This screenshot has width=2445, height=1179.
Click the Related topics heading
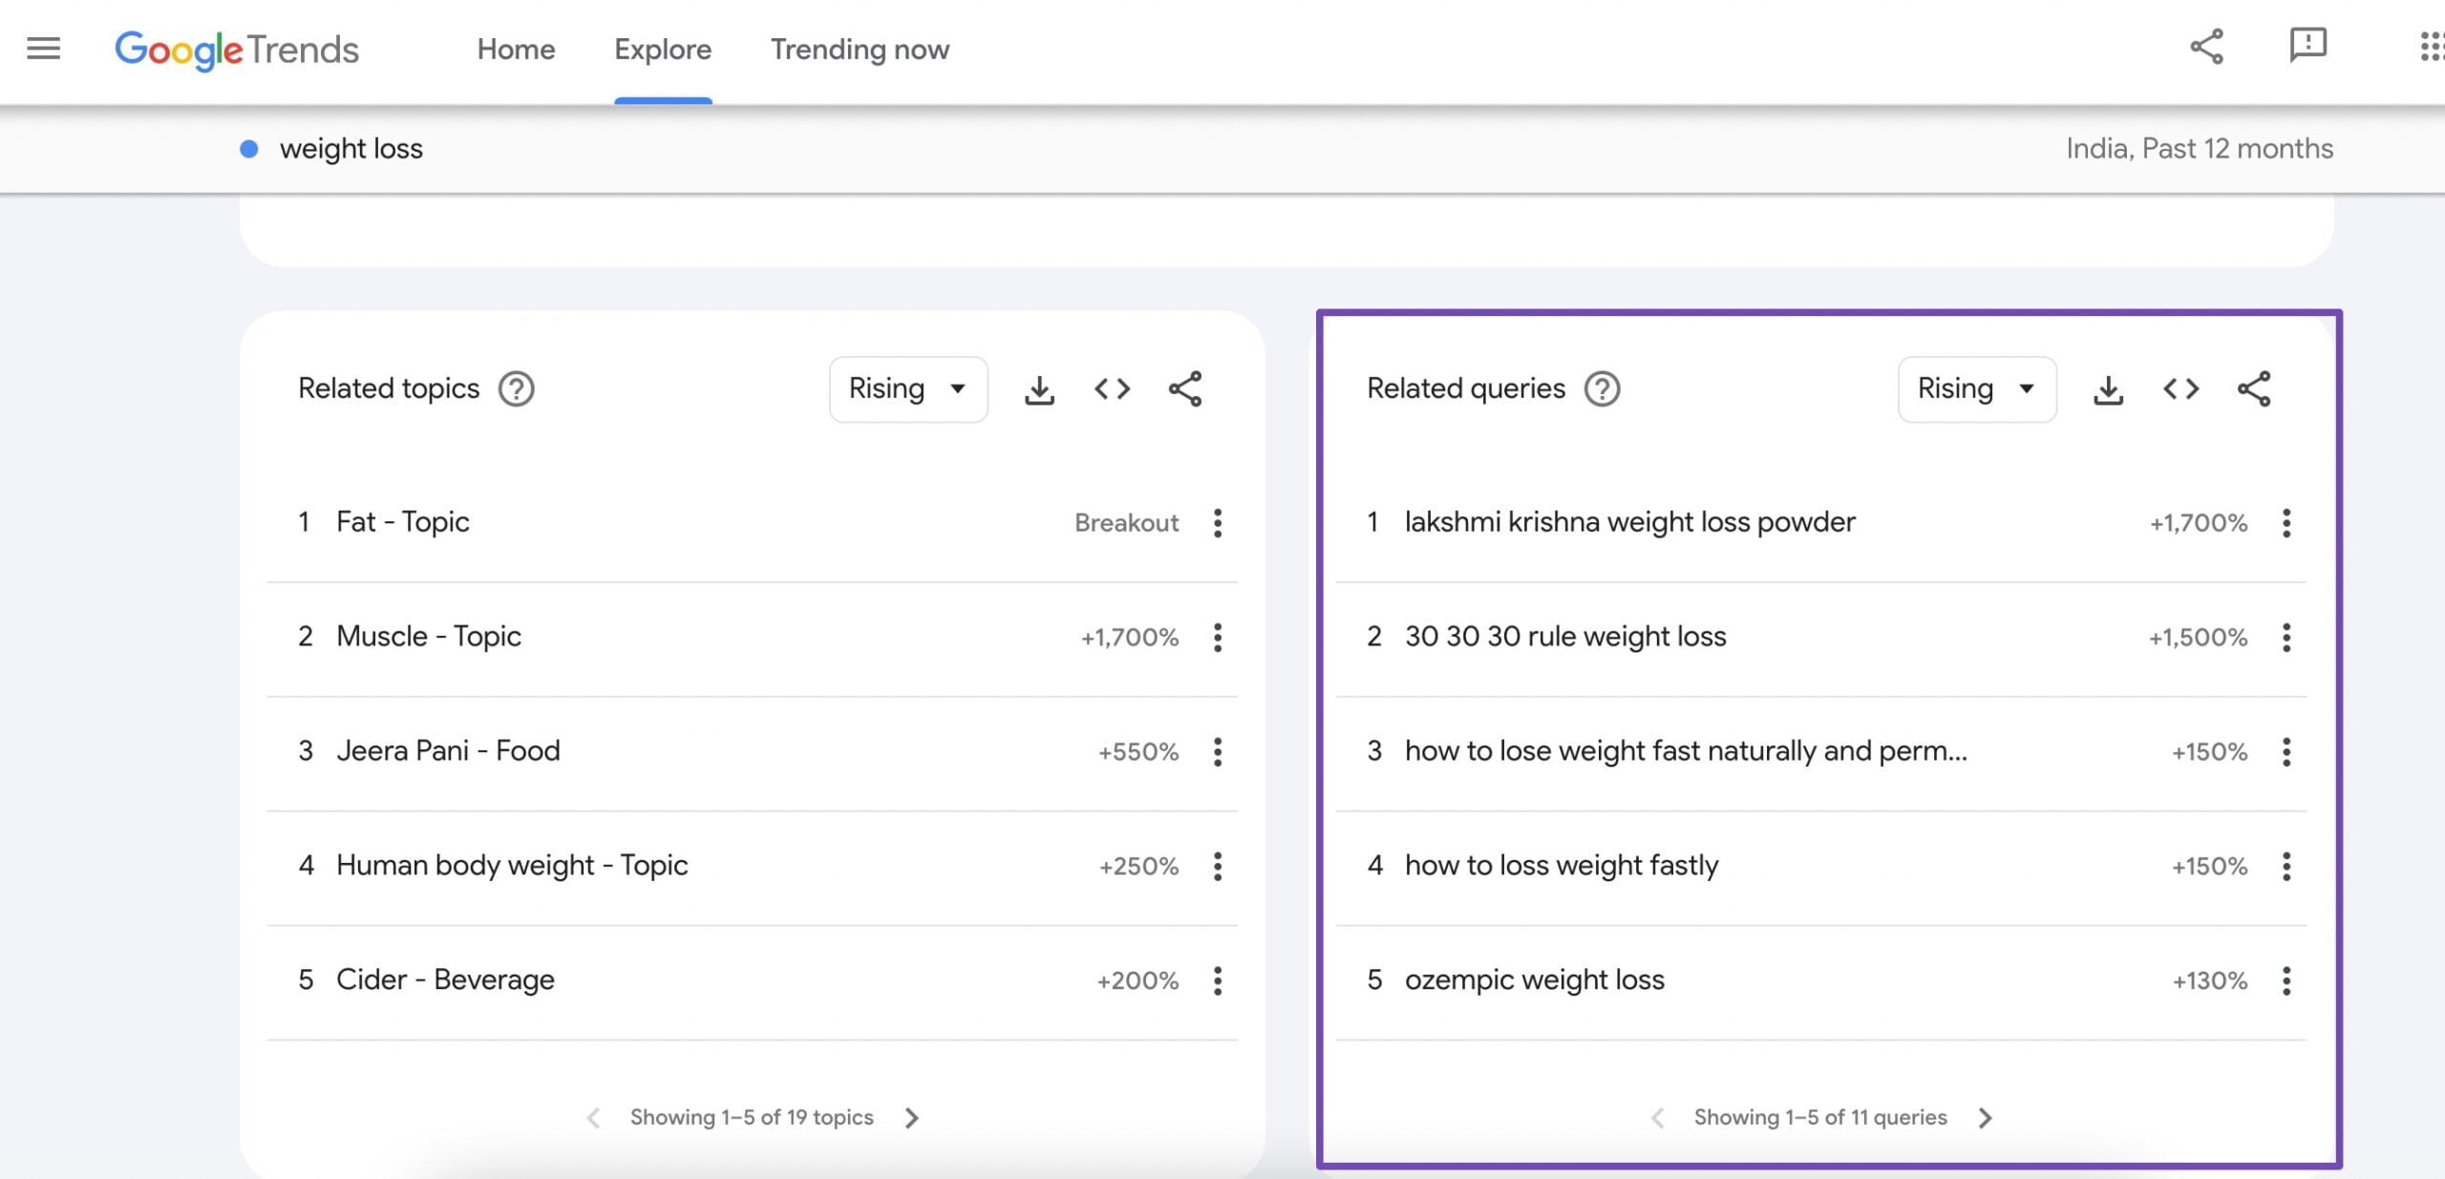(389, 389)
